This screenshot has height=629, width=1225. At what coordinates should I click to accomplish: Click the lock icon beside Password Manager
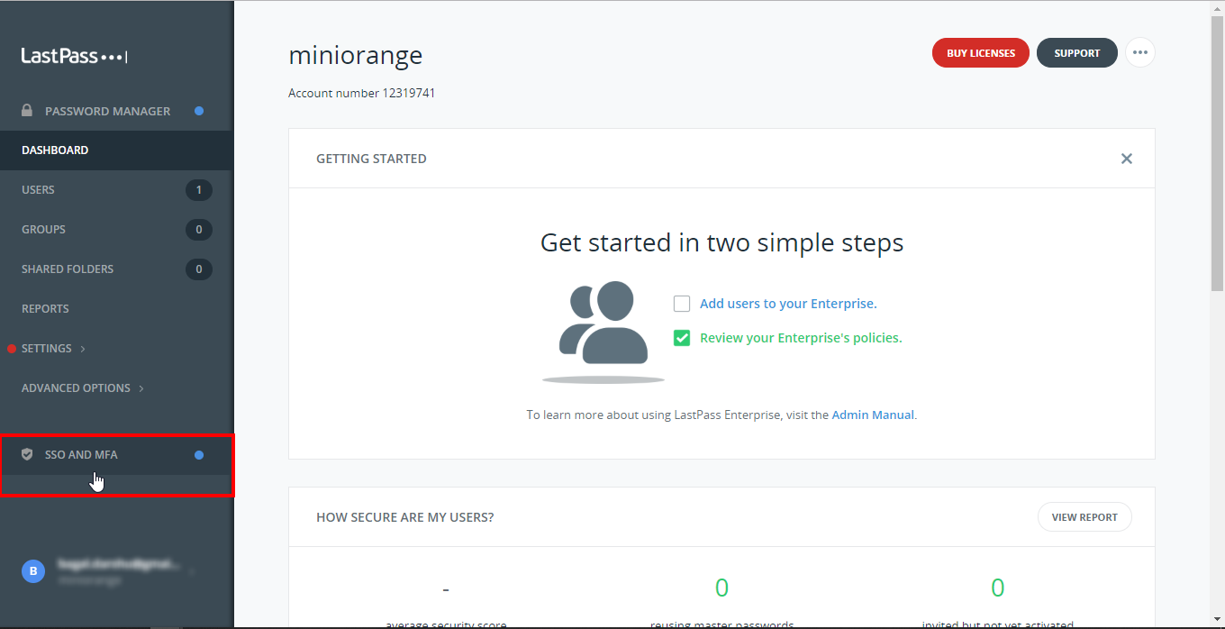(x=26, y=109)
